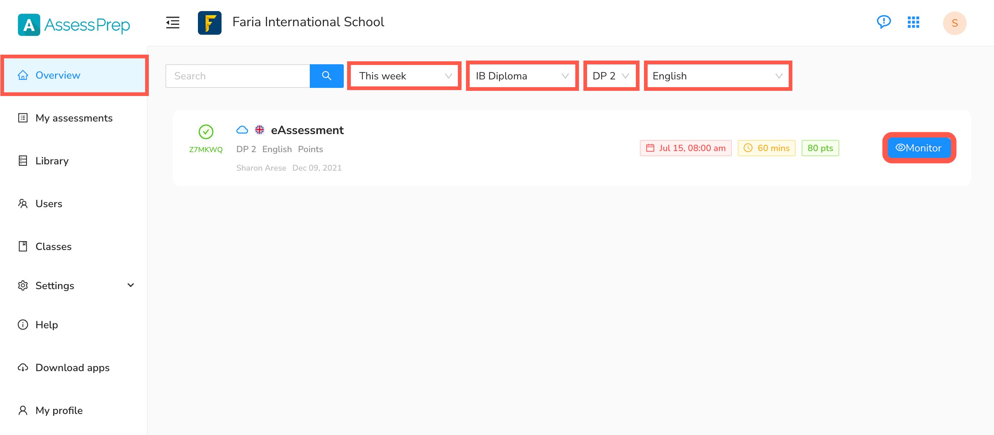Click the cloud icon beside eAssessment

point(242,130)
